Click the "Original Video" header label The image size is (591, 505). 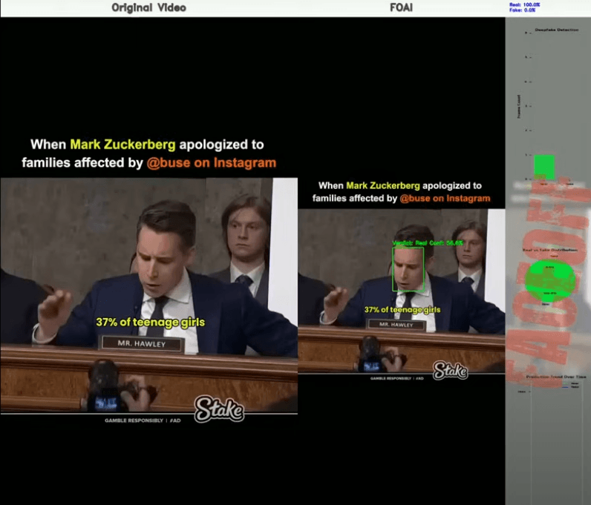click(x=148, y=7)
